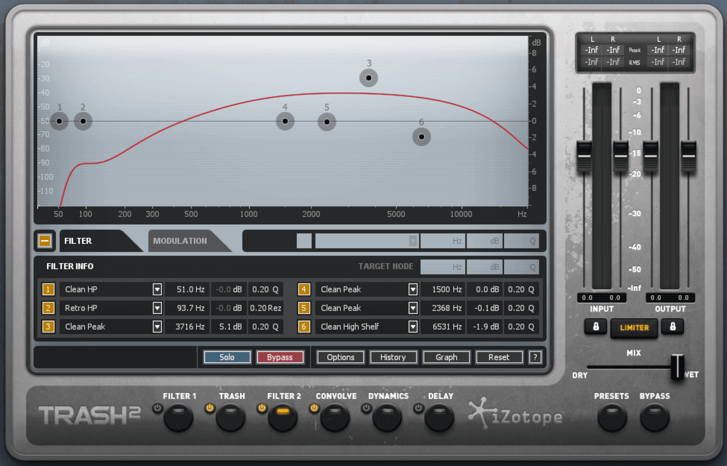Viewport: 727px width, 466px height.
Task: Open band 3 Clean Peak type dropdown
Action: 157,327
